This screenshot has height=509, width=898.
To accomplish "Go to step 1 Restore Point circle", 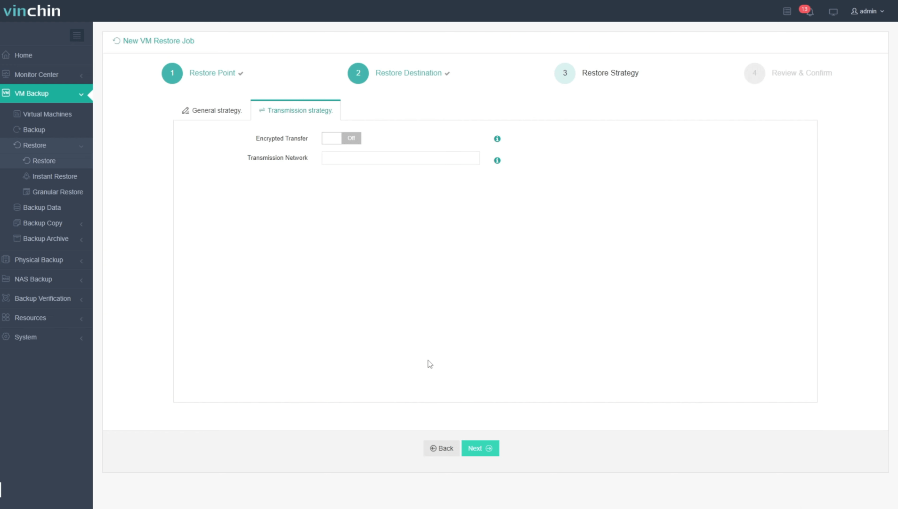I will (172, 73).
